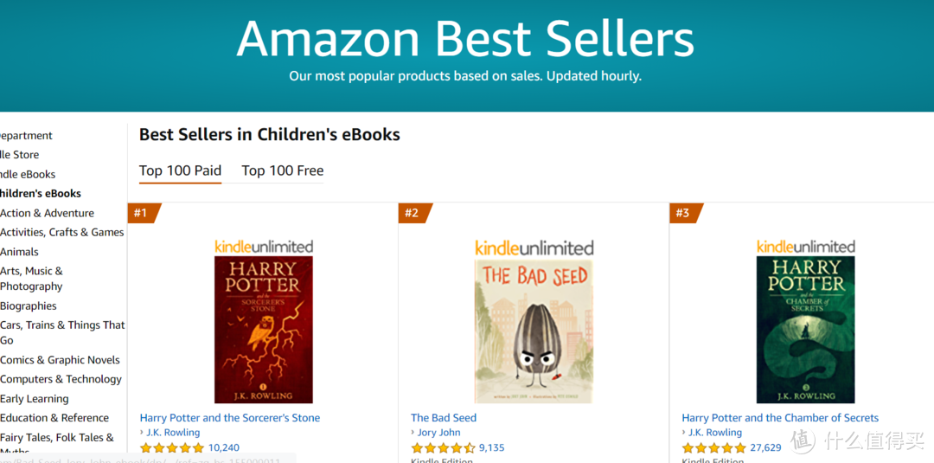This screenshot has width=934, height=463.
Task: Open Harry Potter Sorcerer's Stone book cover
Action: click(264, 330)
